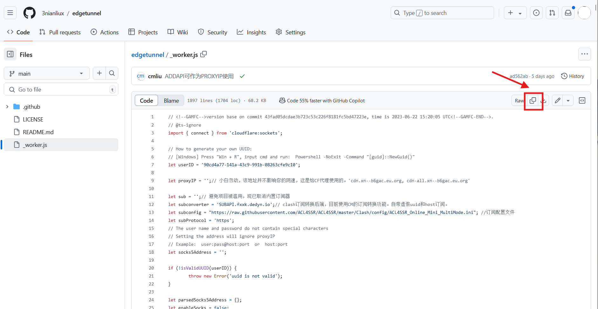Open the Issues icon in header
The image size is (598, 309).
(x=536, y=13)
